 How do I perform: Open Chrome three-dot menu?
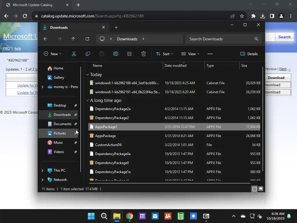(291, 16)
